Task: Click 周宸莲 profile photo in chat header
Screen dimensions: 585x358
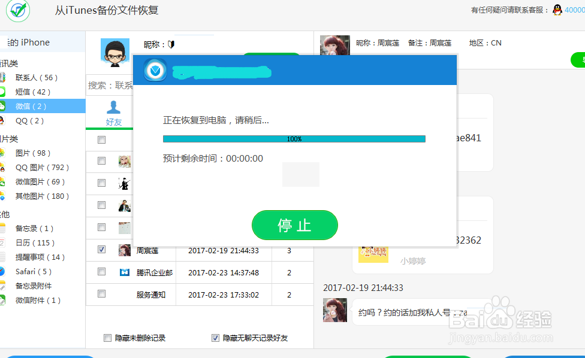Action: (x=335, y=45)
